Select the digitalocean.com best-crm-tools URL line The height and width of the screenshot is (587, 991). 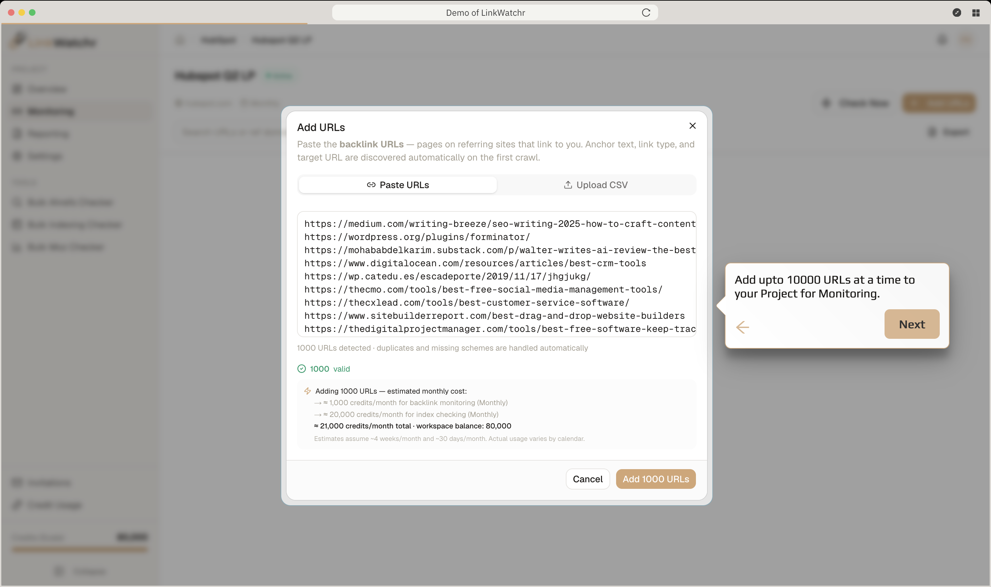click(x=475, y=263)
